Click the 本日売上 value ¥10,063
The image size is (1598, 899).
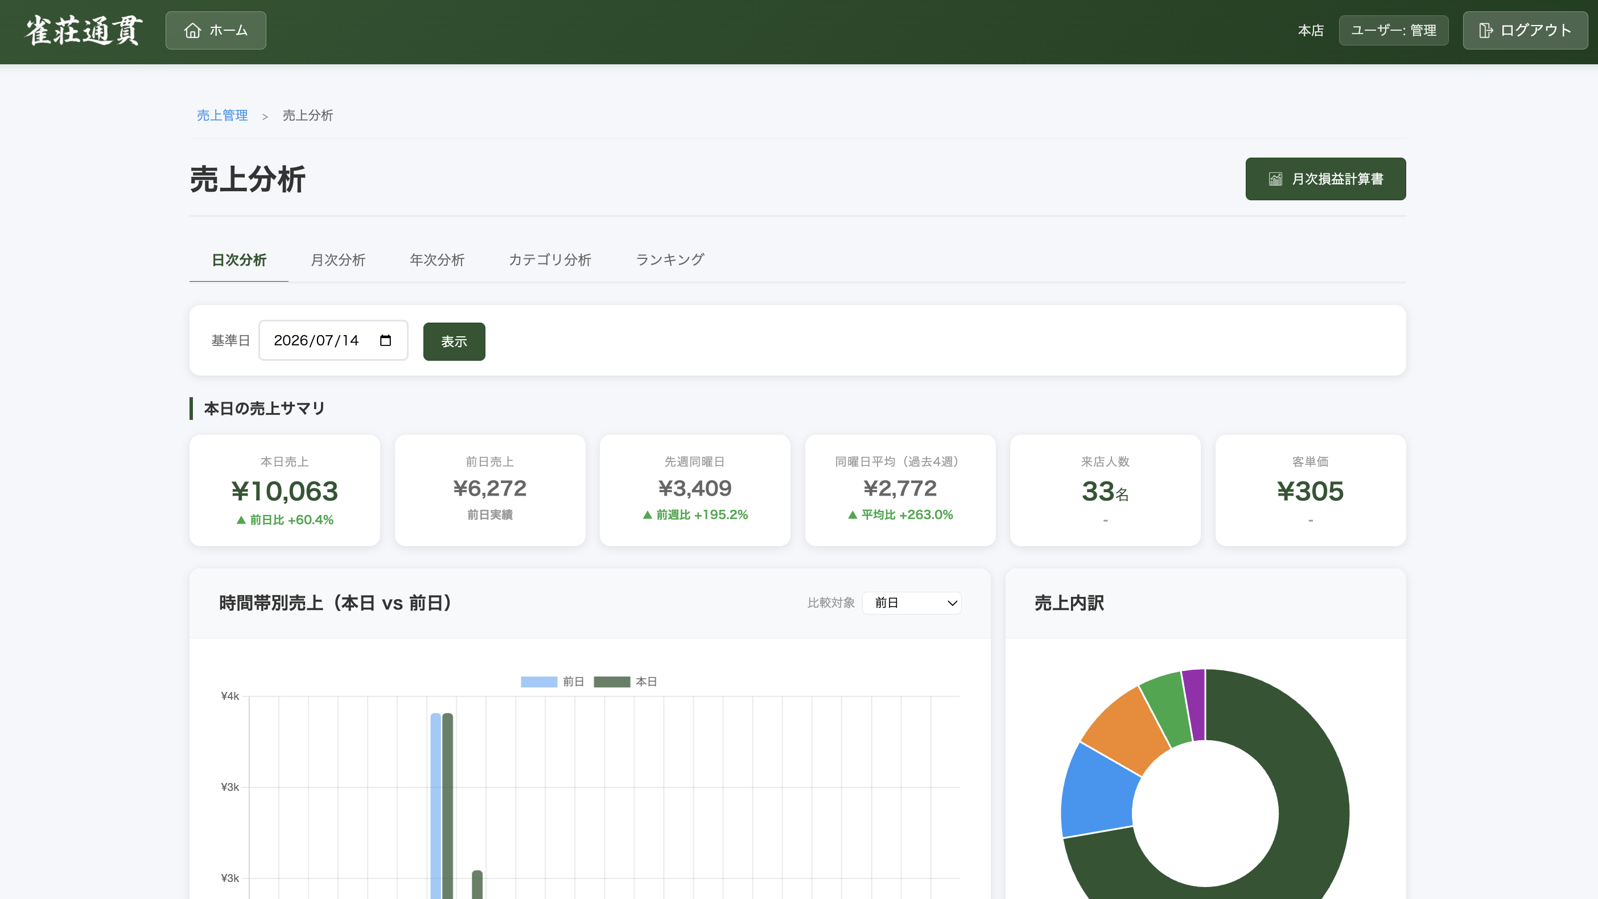pos(285,492)
